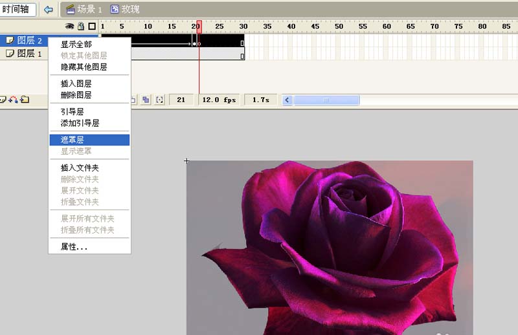
Task: Click the timeline scrollbar left arrow
Action: (x=287, y=100)
